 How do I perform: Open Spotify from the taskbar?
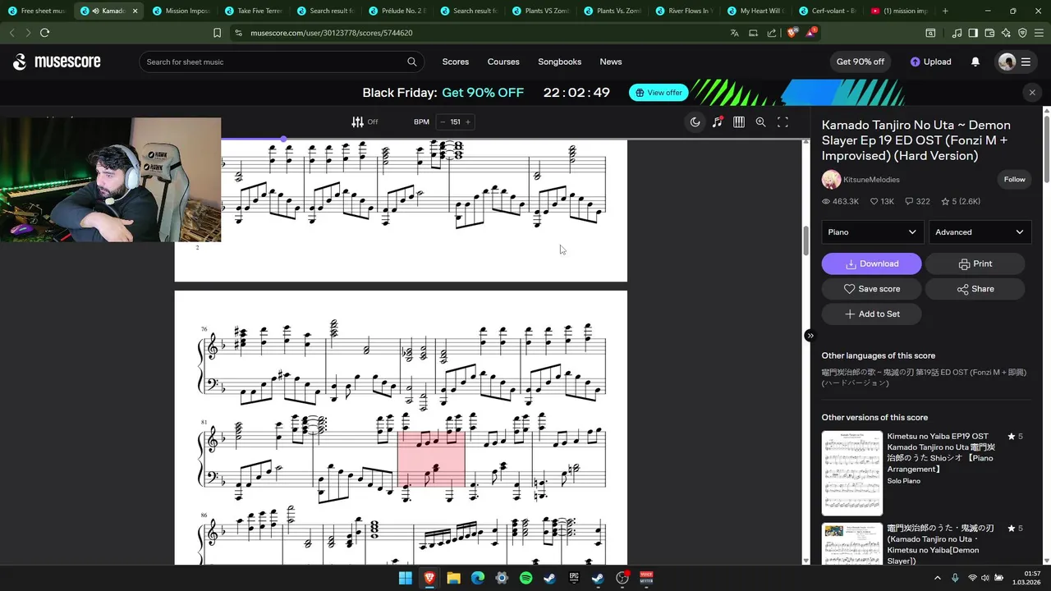tap(525, 578)
